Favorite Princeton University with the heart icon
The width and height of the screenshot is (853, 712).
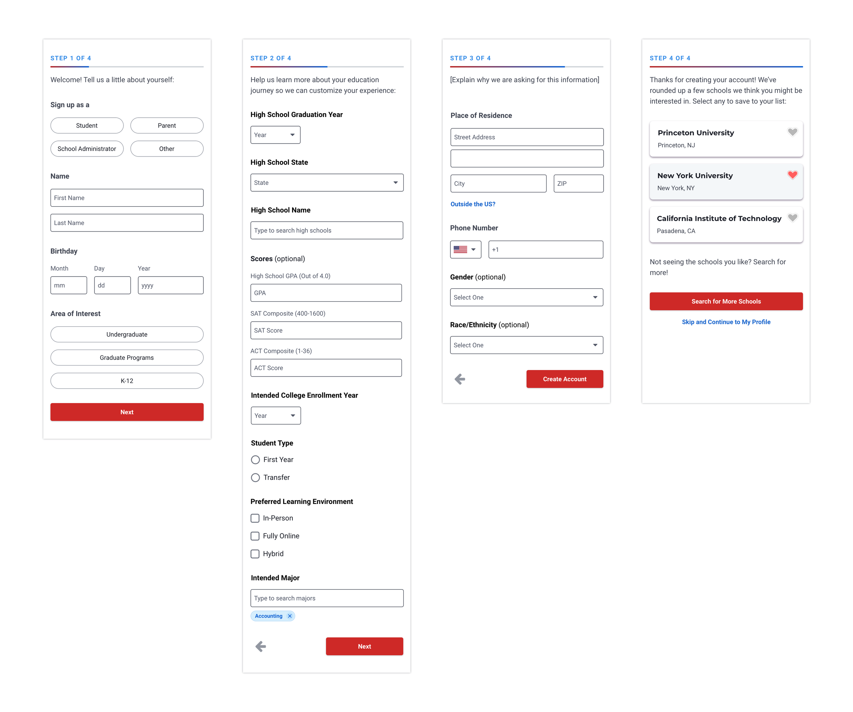click(792, 132)
